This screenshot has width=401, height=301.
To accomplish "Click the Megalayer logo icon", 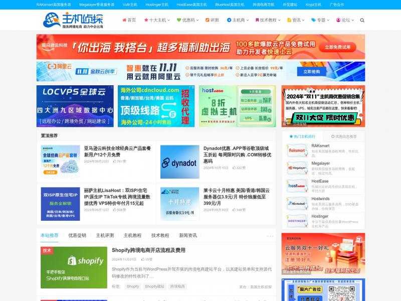I will coord(297,168).
